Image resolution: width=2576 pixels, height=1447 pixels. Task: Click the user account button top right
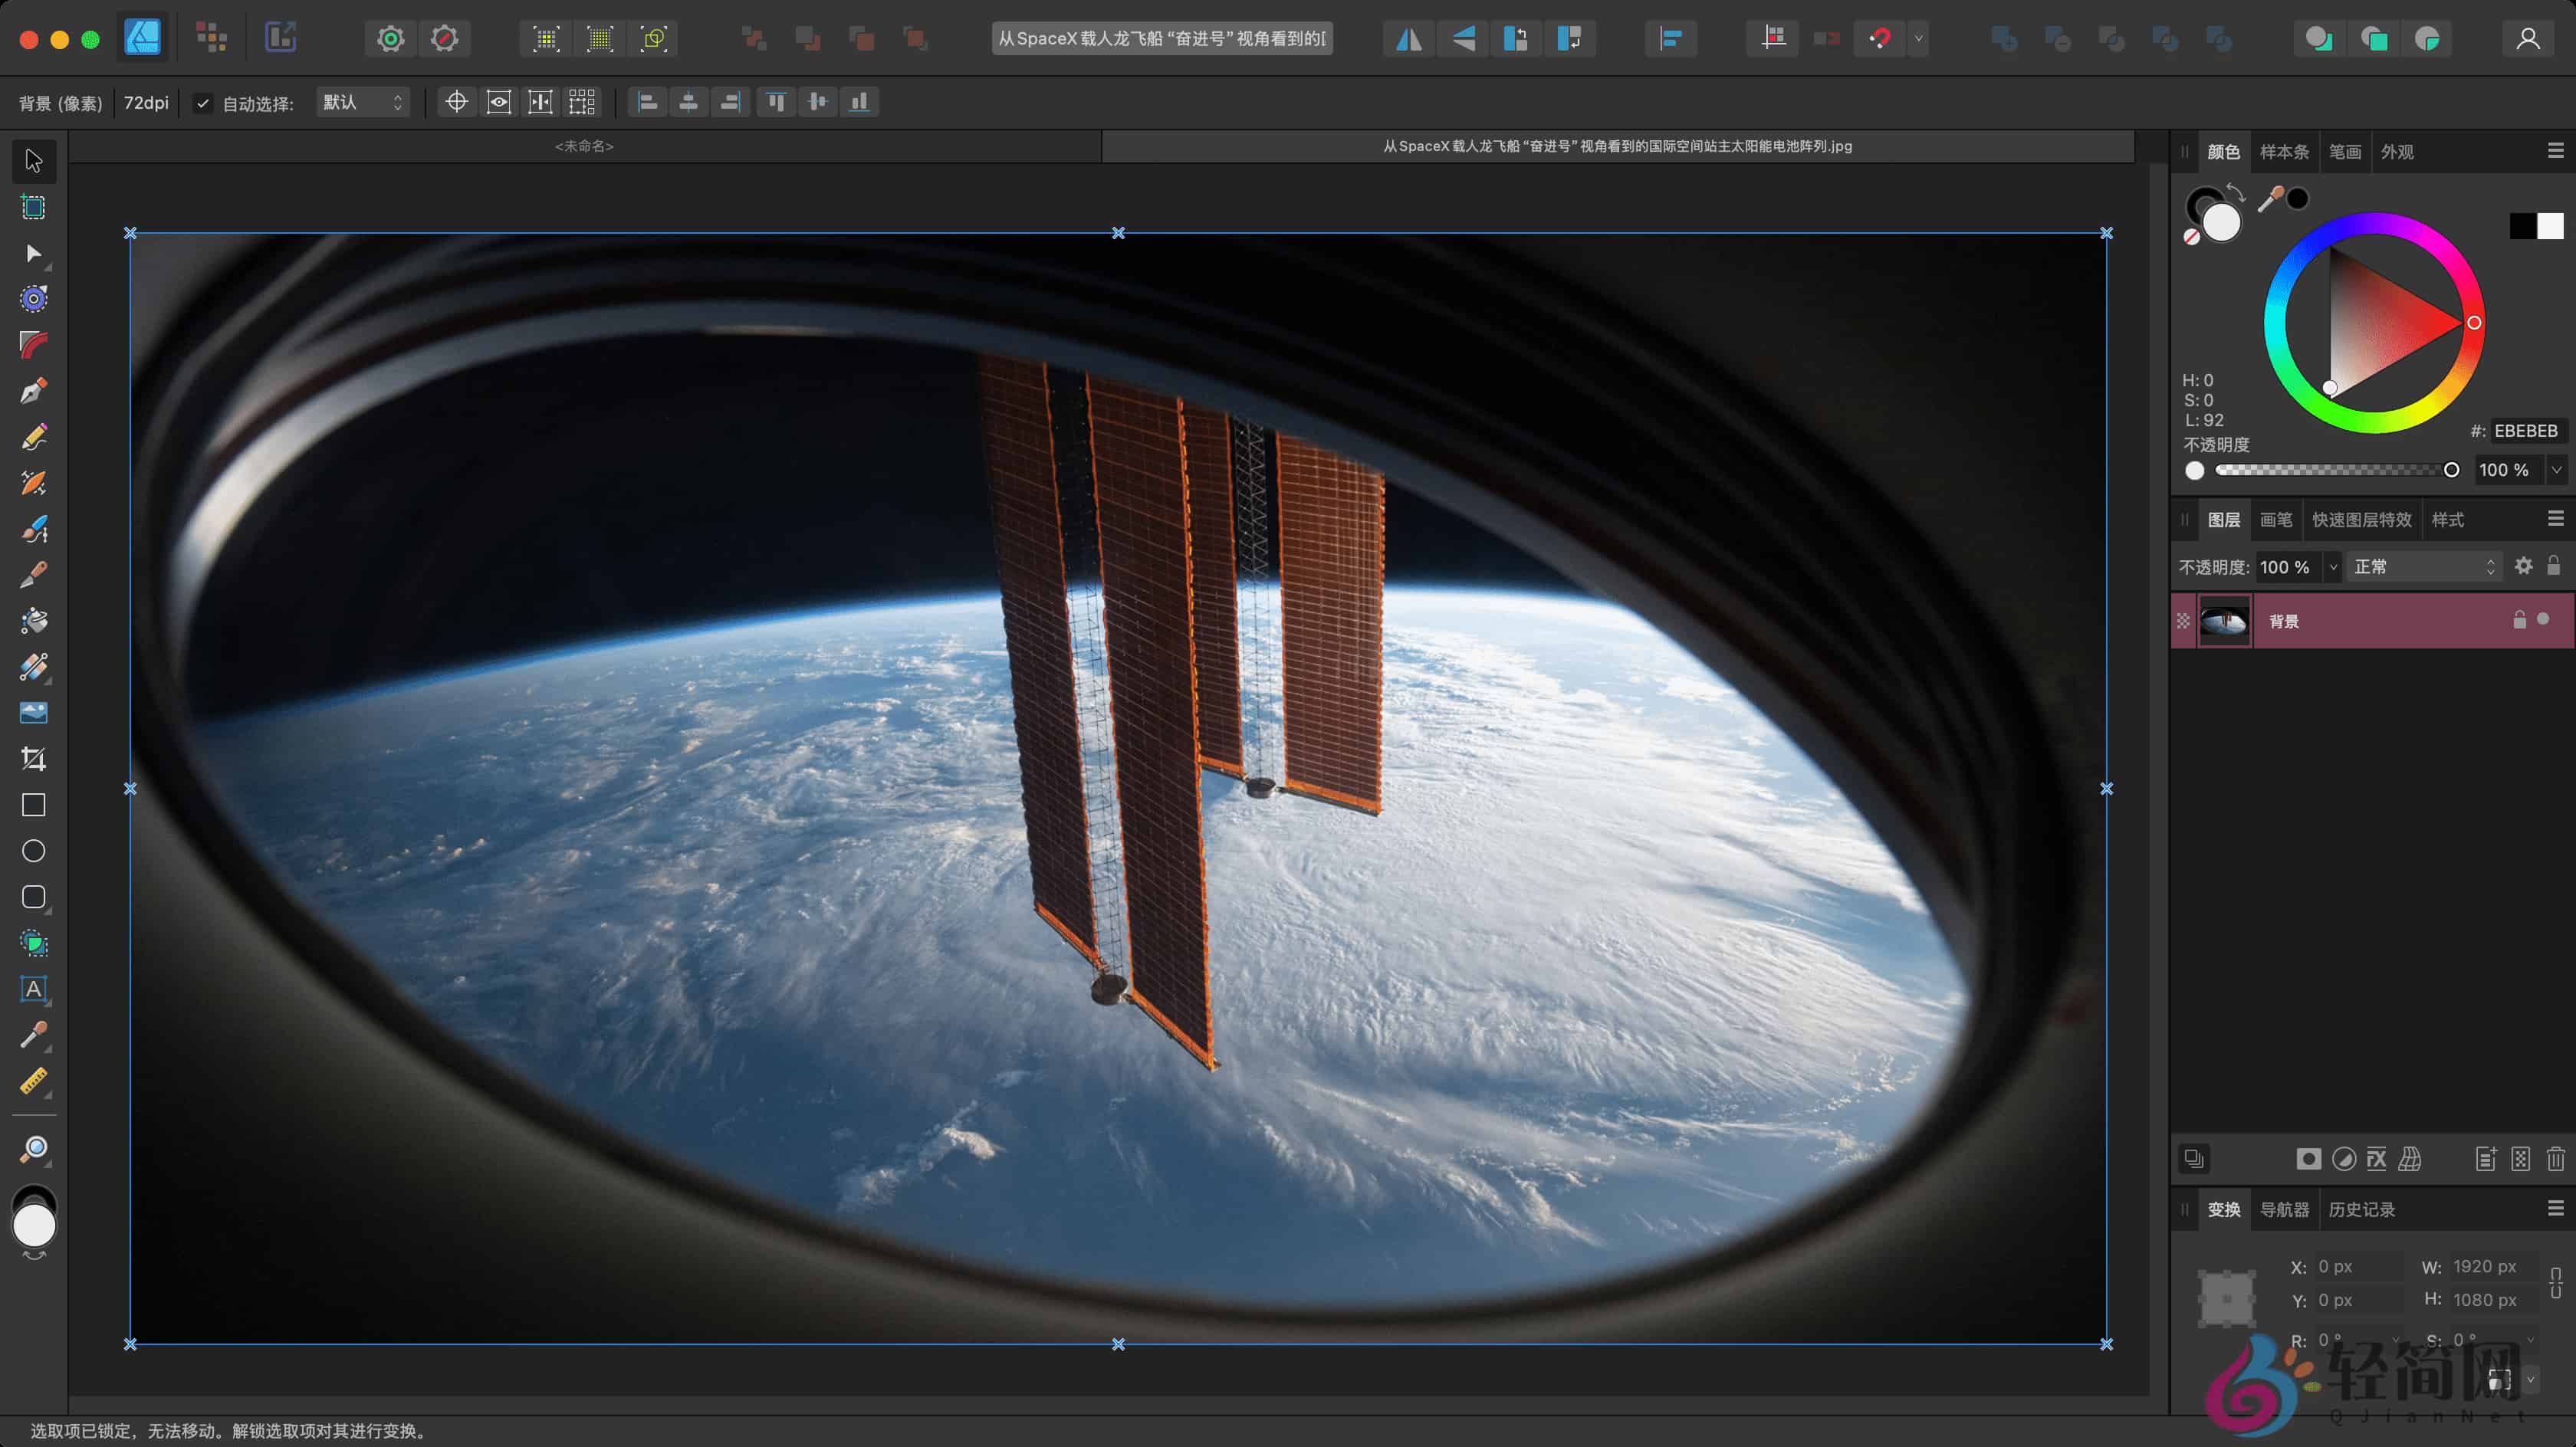2528,38
